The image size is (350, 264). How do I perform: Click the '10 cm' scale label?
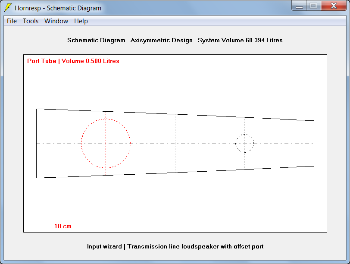point(63,226)
